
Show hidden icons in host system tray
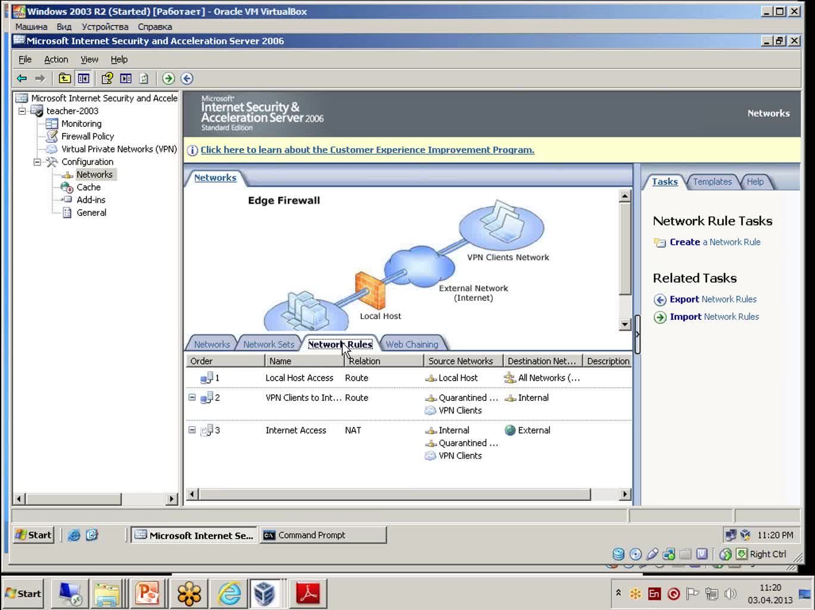pos(618,593)
